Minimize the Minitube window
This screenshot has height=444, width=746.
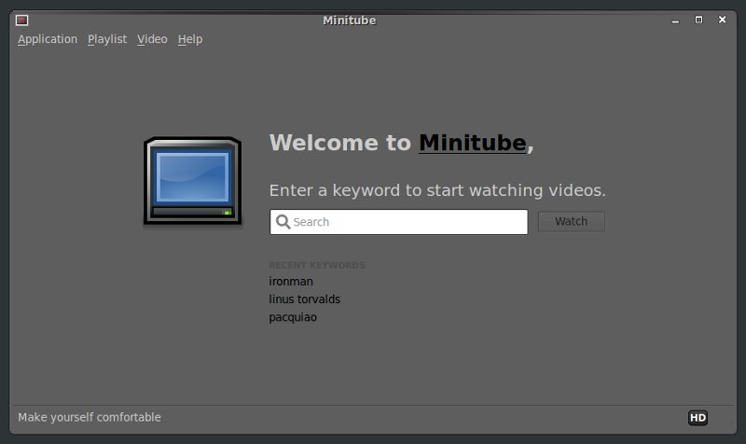(672, 20)
